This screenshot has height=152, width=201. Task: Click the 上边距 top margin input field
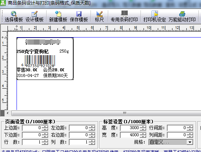tap(32, 128)
